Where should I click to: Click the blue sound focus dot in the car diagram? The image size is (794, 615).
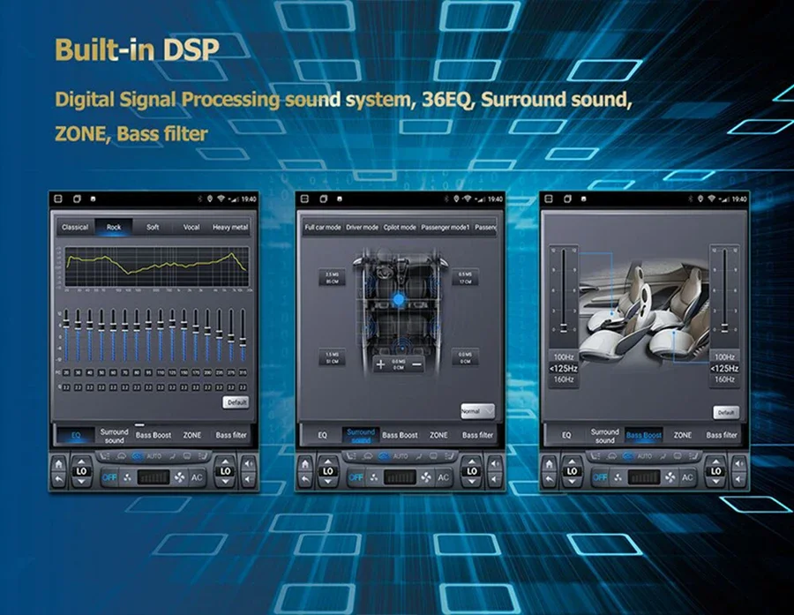click(399, 300)
